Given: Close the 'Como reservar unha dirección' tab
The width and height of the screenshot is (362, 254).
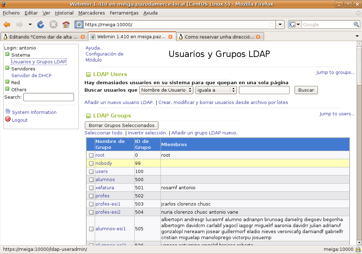Looking at the screenshot, I should (x=258, y=37).
